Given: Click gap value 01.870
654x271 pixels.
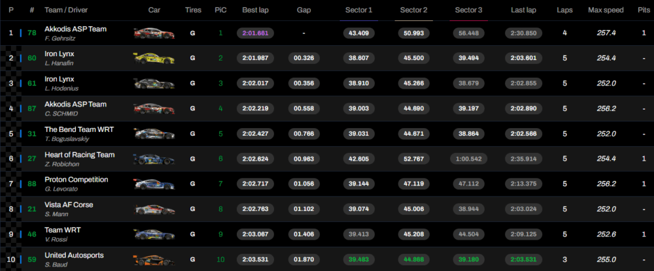Looking at the screenshot, I should coord(303,260).
